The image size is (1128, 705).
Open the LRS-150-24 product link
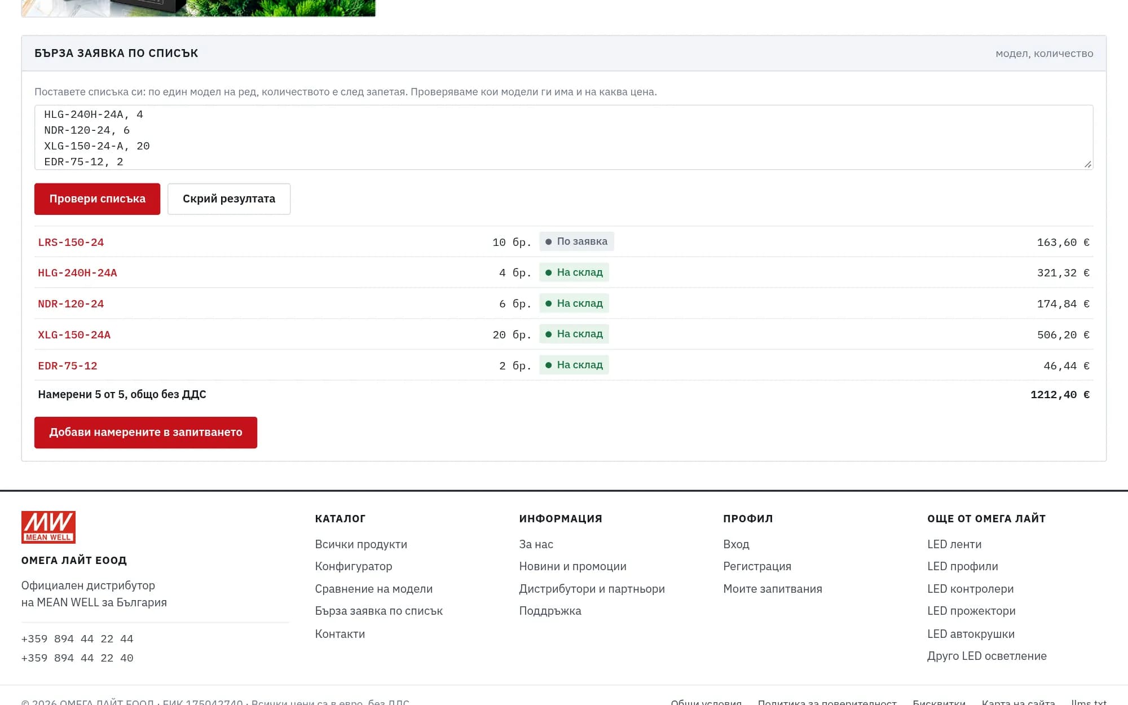pyautogui.click(x=71, y=242)
